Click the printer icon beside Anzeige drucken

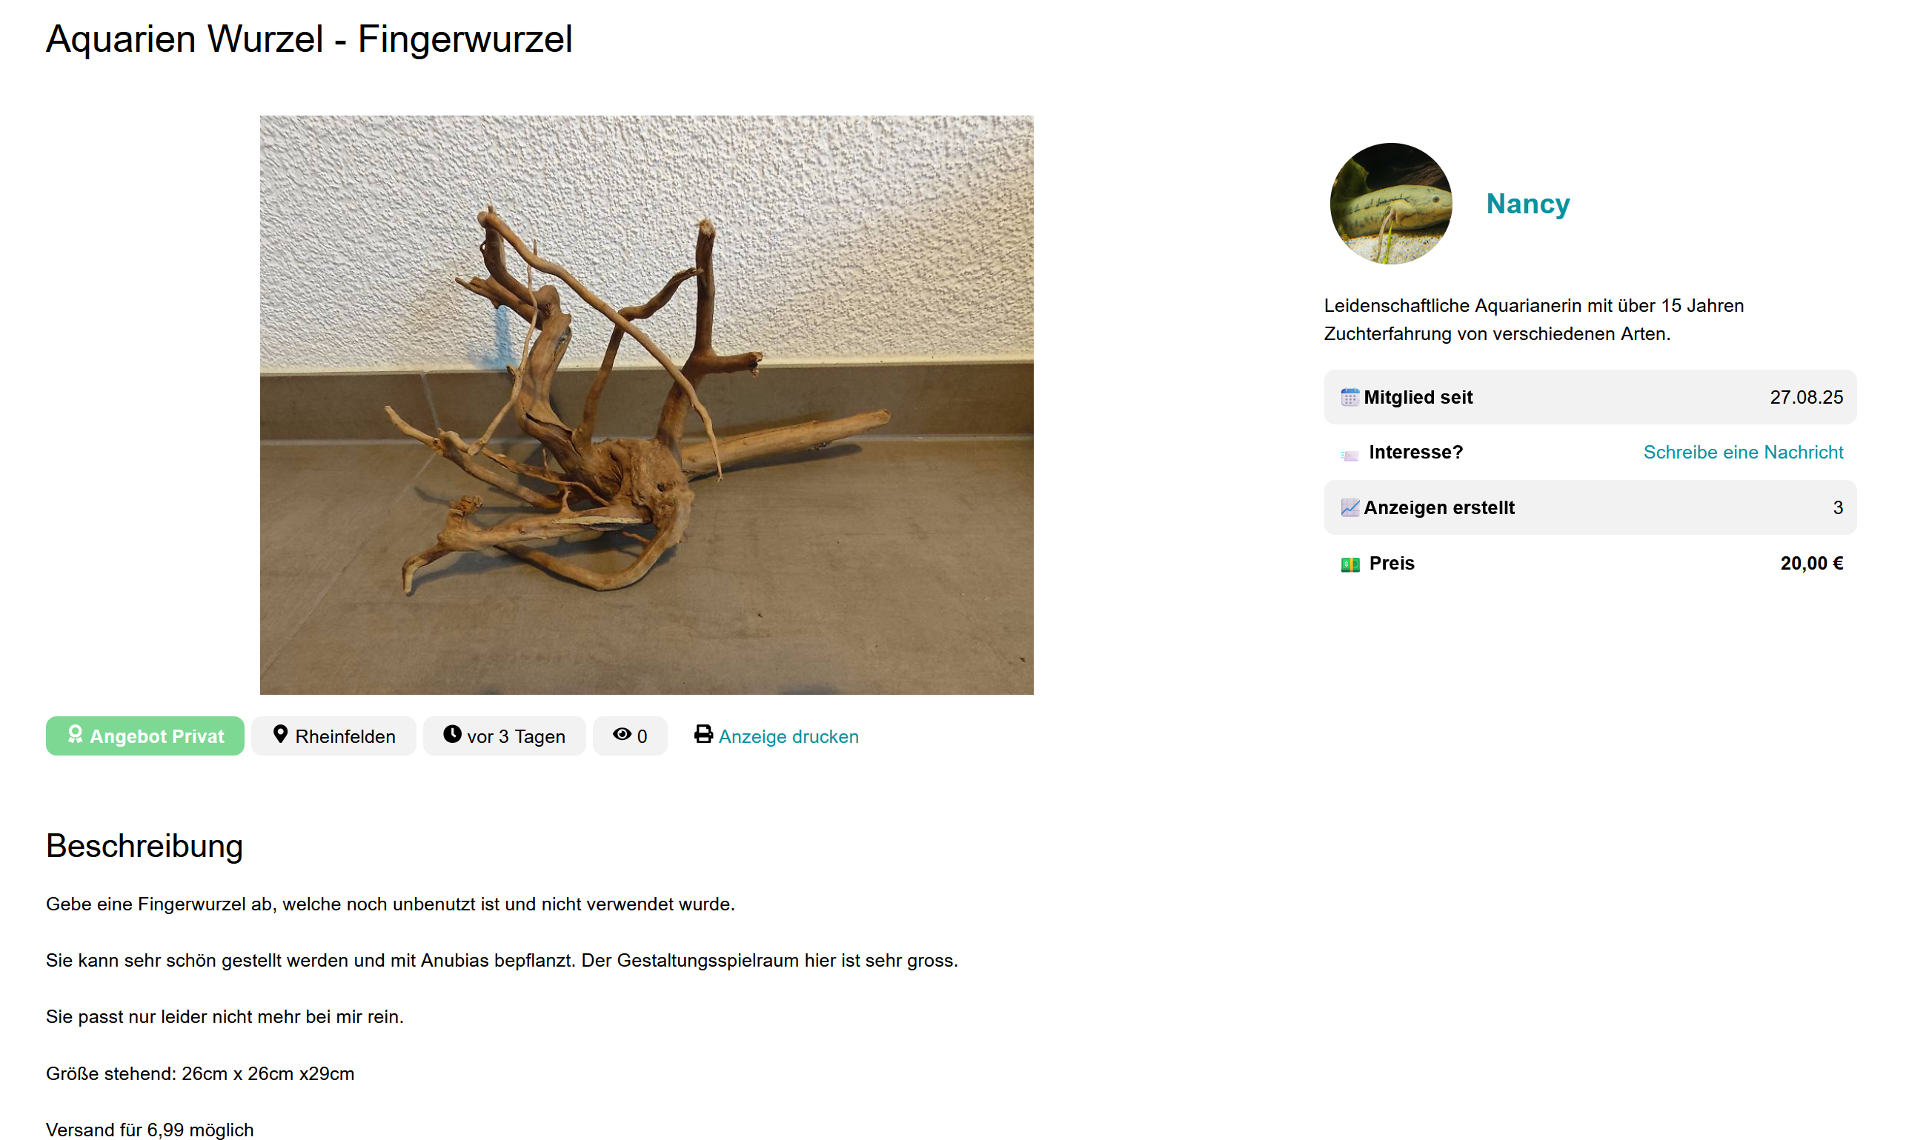click(703, 734)
